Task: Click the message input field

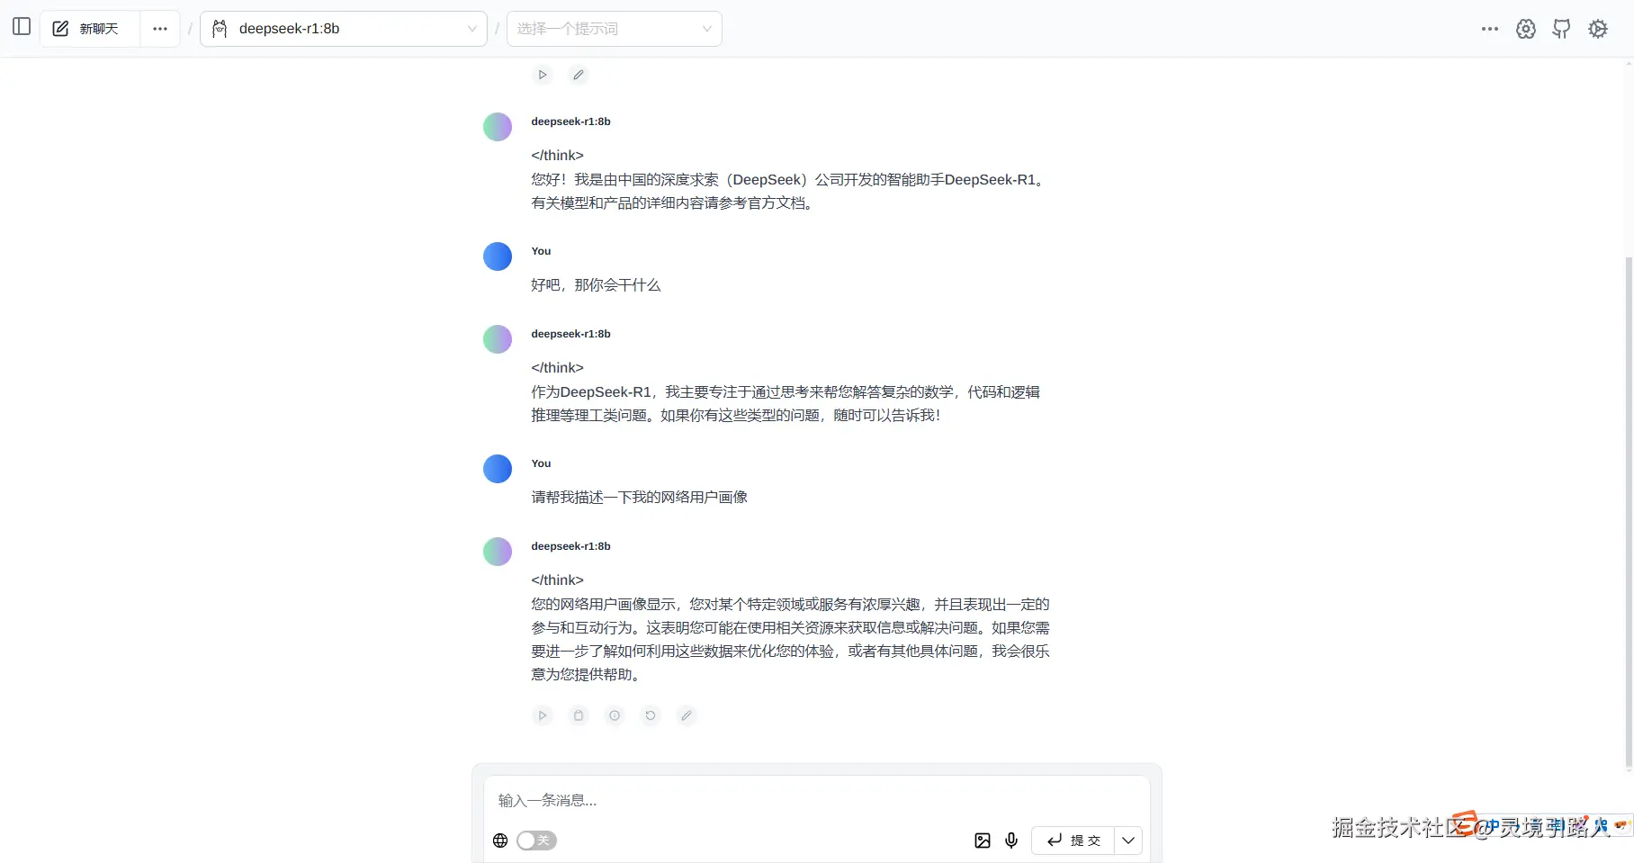Action: [x=810, y=800]
